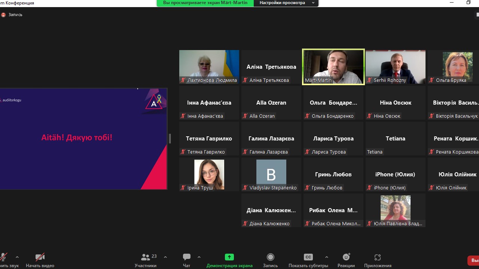
Task: Expand the arrow next to Participants
Action: [165, 257]
